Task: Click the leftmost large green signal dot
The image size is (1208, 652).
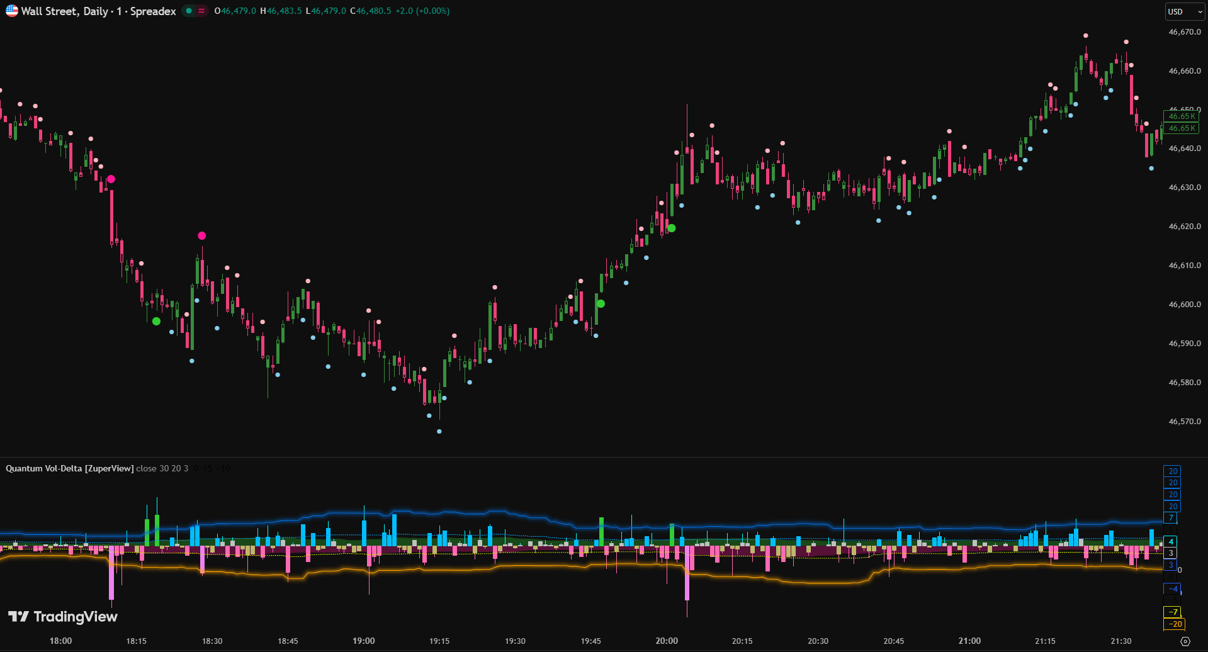Action: [x=156, y=322]
